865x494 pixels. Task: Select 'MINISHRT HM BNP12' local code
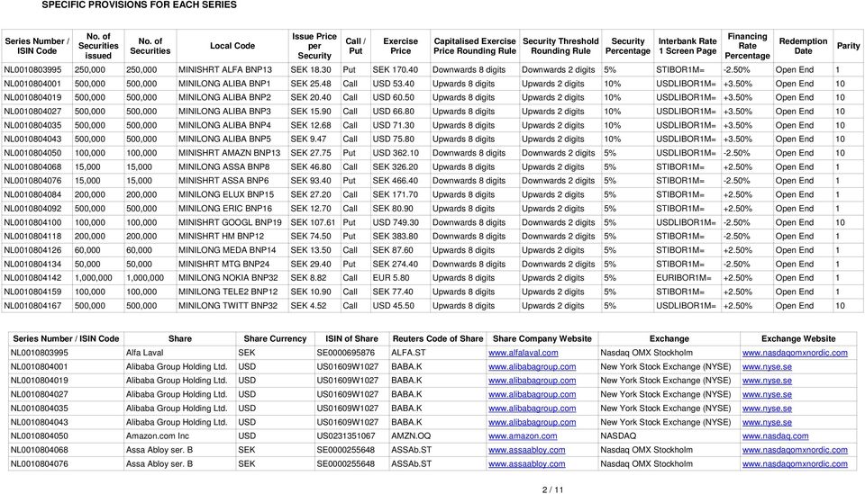click(222, 237)
